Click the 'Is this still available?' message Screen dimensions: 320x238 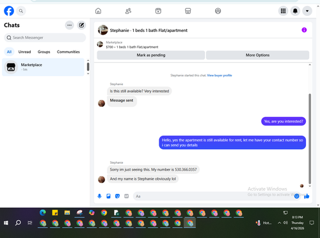coord(140,91)
